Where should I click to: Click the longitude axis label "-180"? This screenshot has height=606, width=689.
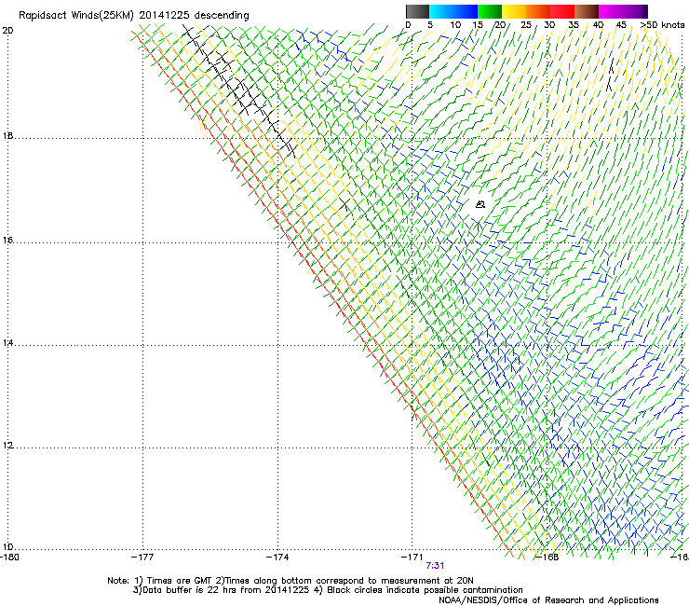pyautogui.click(x=9, y=558)
